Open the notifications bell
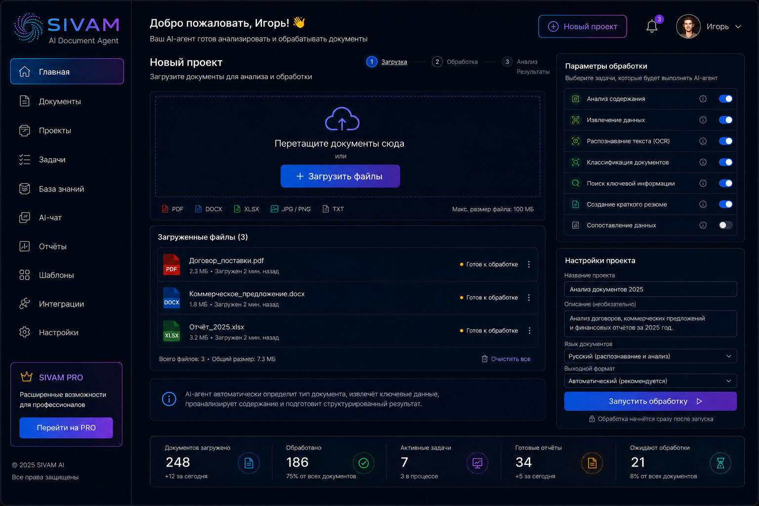This screenshot has width=759, height=506. 652,26
